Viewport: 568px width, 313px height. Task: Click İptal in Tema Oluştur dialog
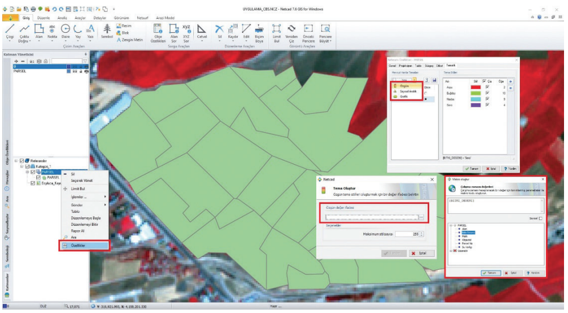click(x=420, y=253)
